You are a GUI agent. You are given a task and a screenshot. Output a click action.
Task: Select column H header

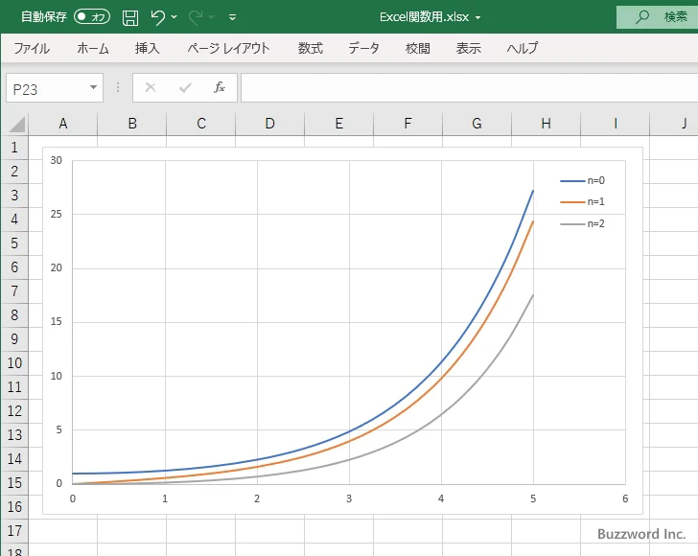(547, 124)
